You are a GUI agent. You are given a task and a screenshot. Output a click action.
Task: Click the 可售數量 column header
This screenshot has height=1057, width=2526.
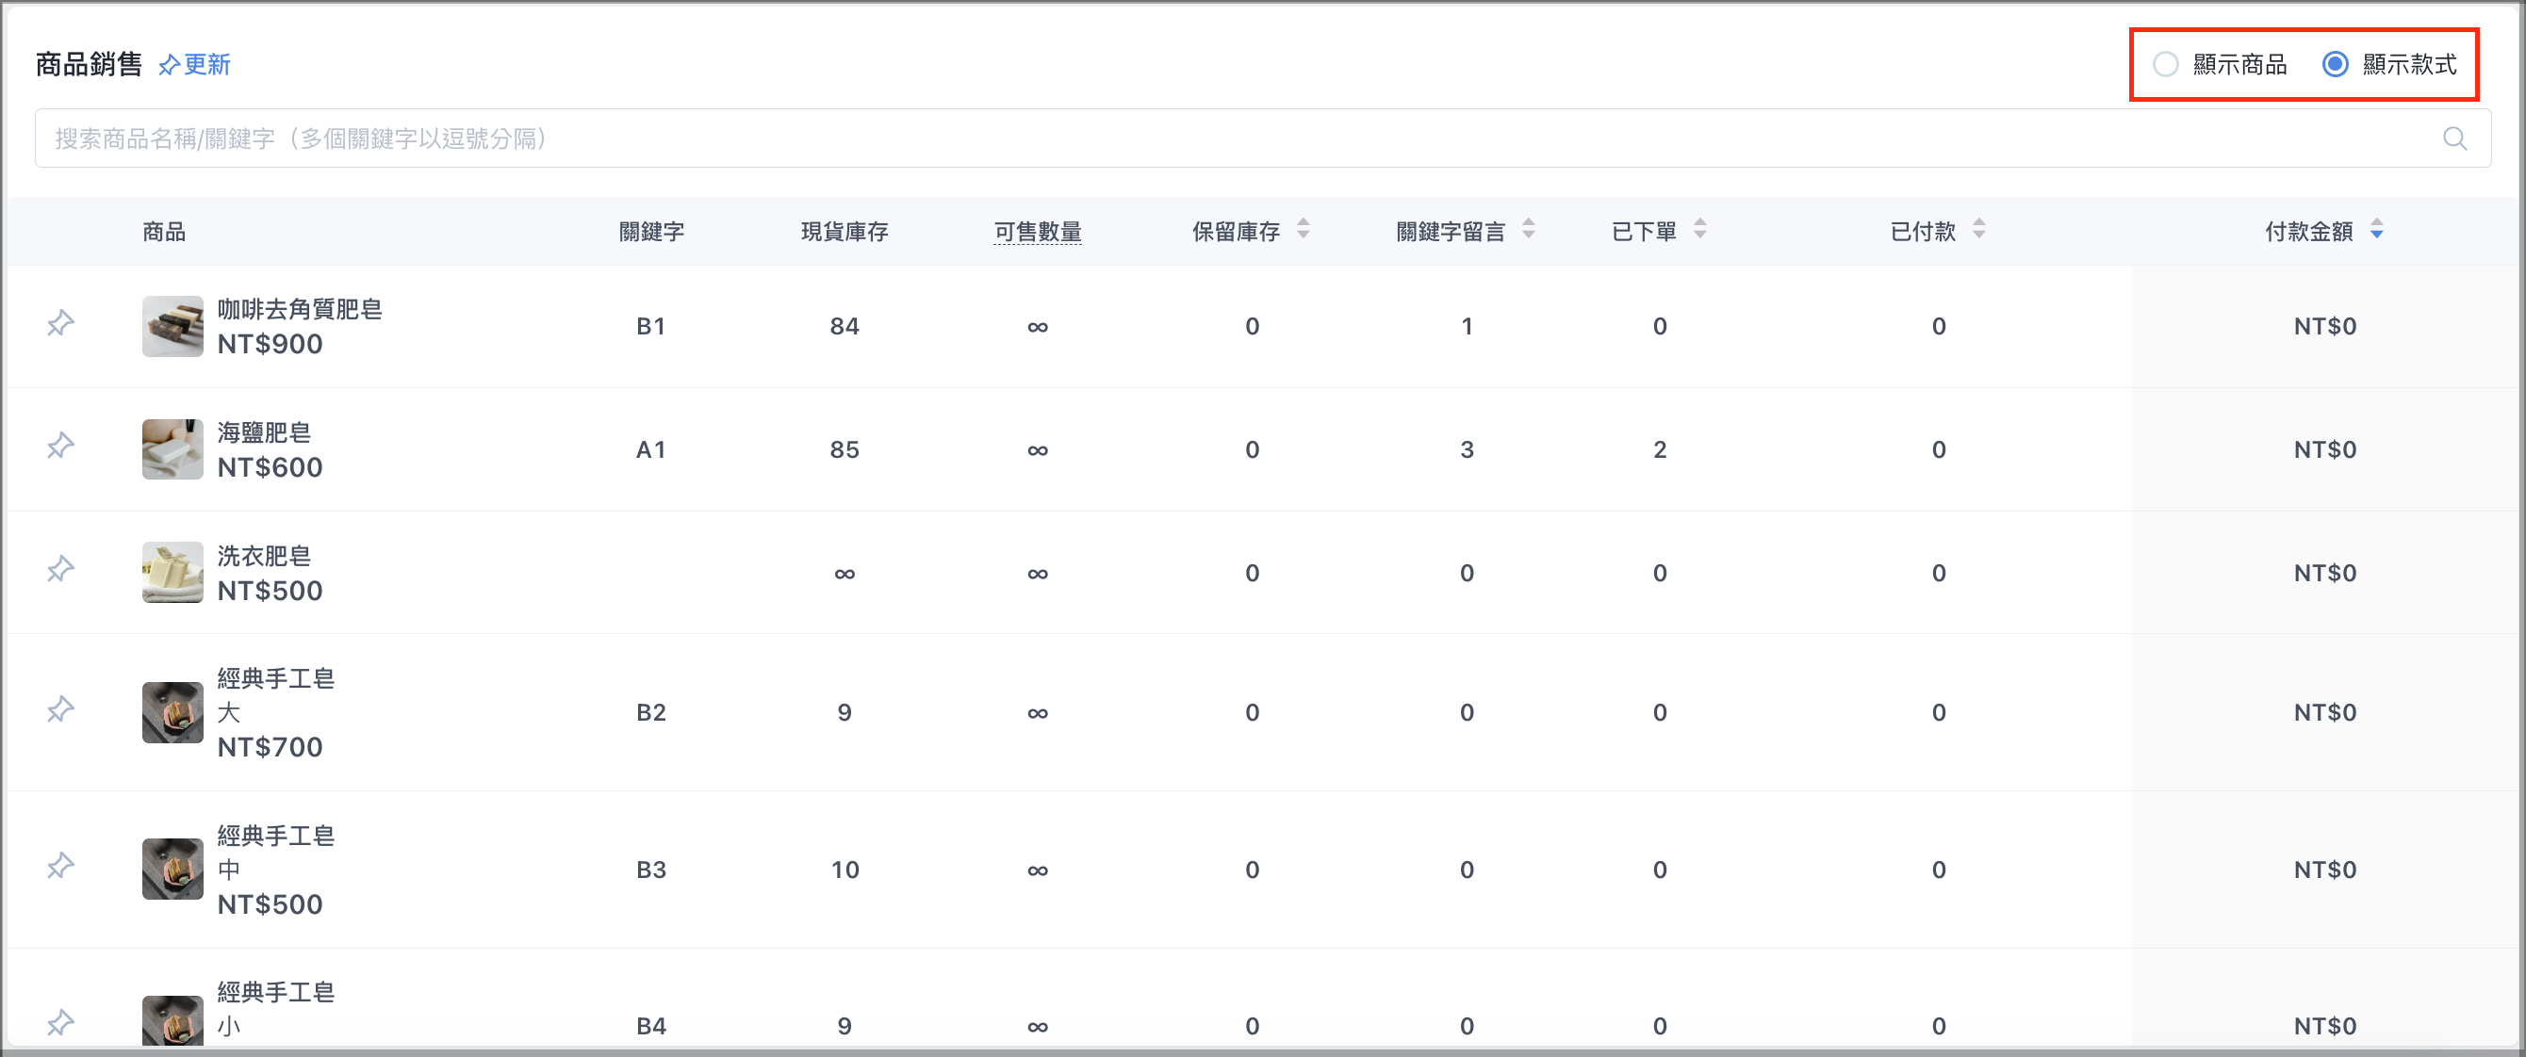click(x=1038, y=233)
